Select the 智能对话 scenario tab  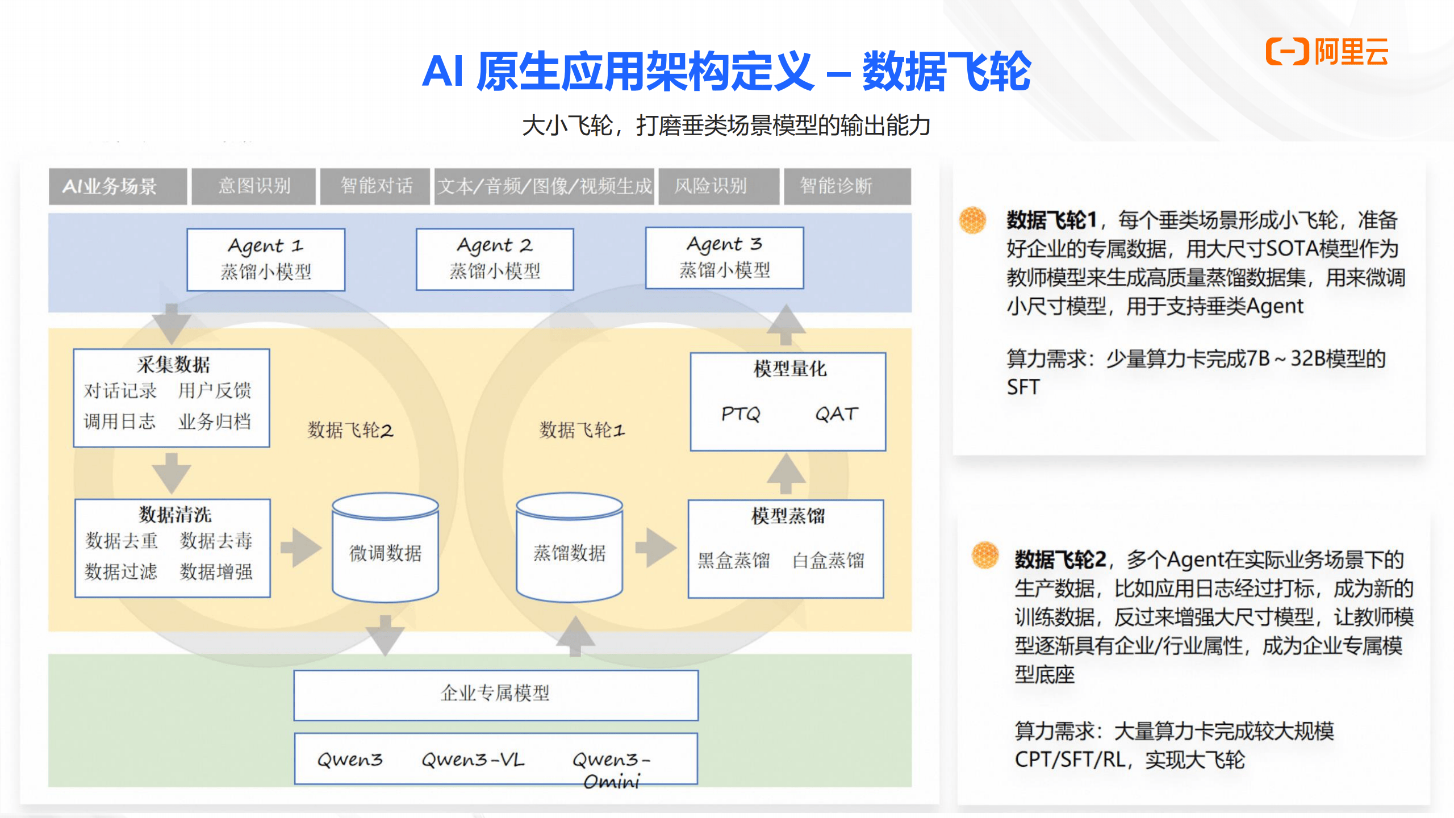click(x=375, y=186)
